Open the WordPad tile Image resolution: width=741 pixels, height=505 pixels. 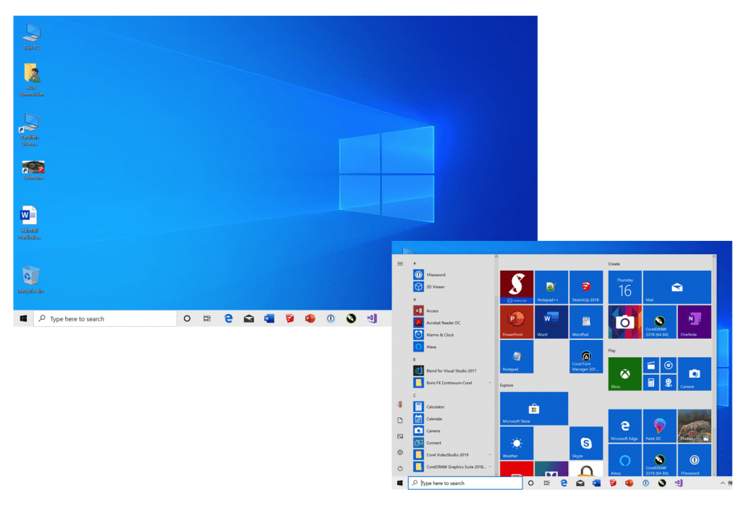(x=586, y=322)
